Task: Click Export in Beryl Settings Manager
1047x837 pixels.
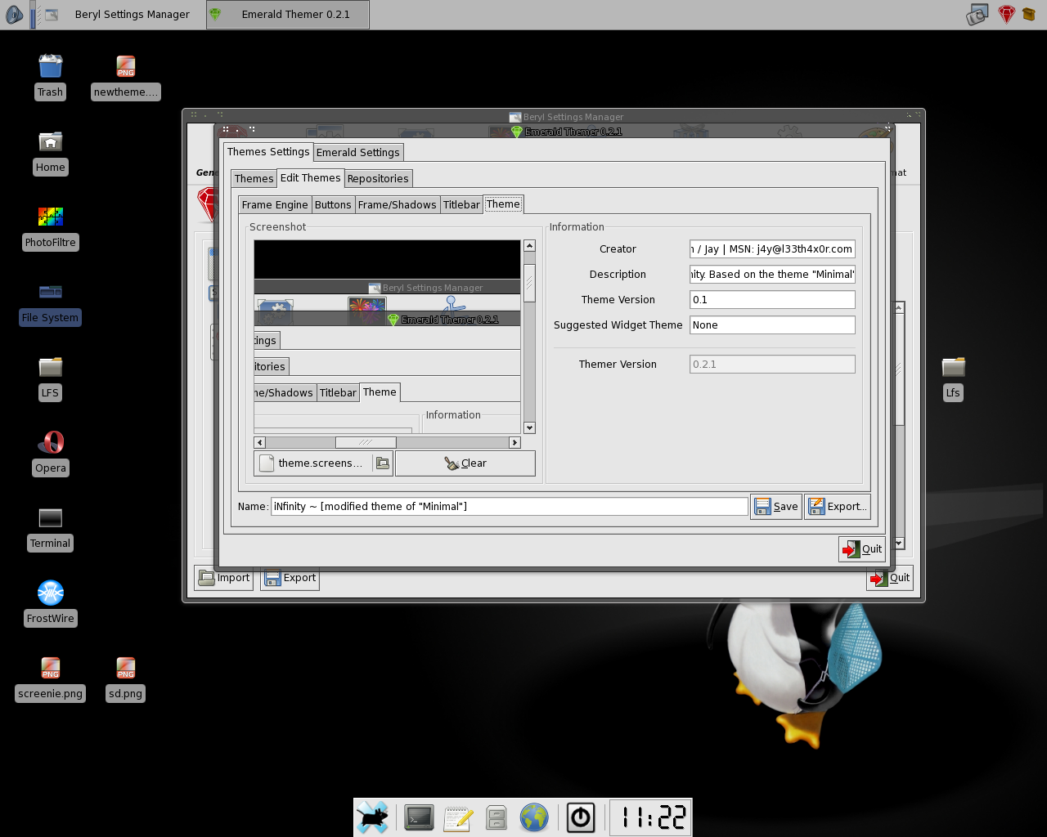Action: (290, 578)
